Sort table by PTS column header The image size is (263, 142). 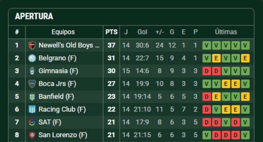pyautogui.click(x=111, y=32)
